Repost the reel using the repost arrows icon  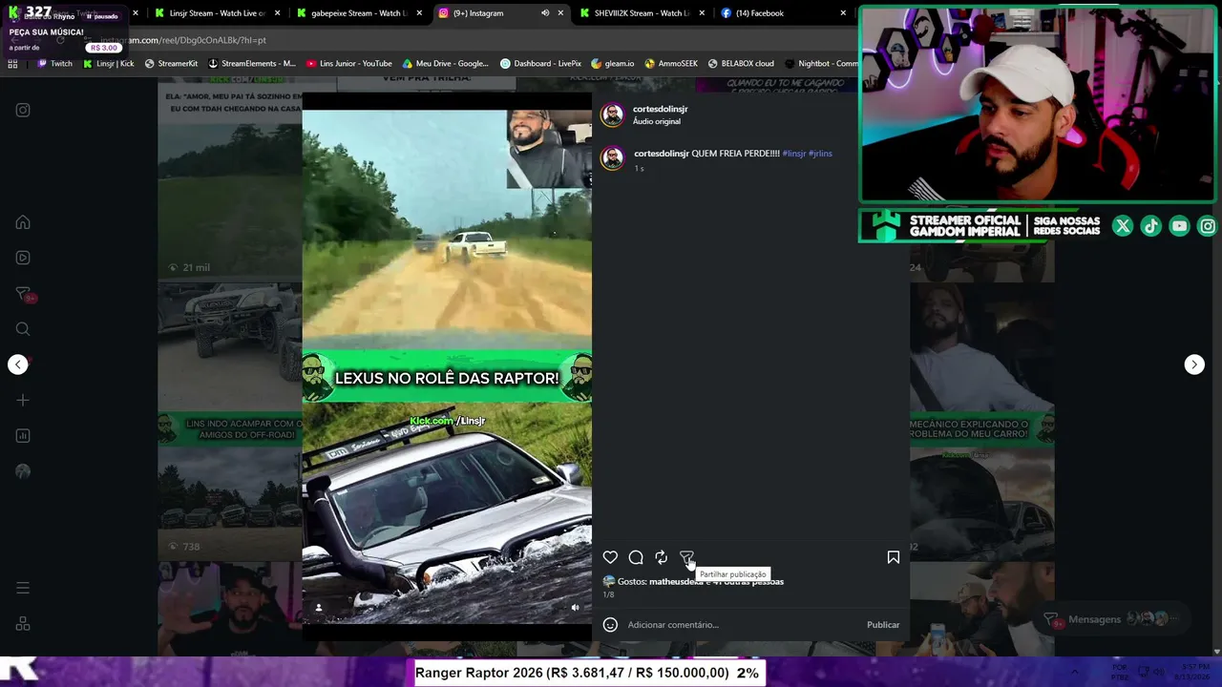point(661,557)
